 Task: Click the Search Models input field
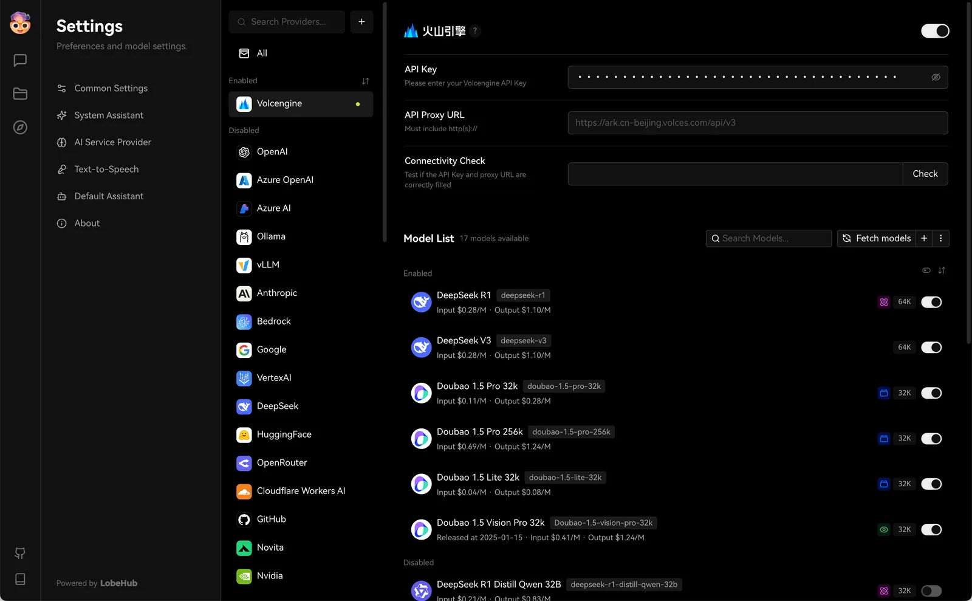[x=768, y=238]
